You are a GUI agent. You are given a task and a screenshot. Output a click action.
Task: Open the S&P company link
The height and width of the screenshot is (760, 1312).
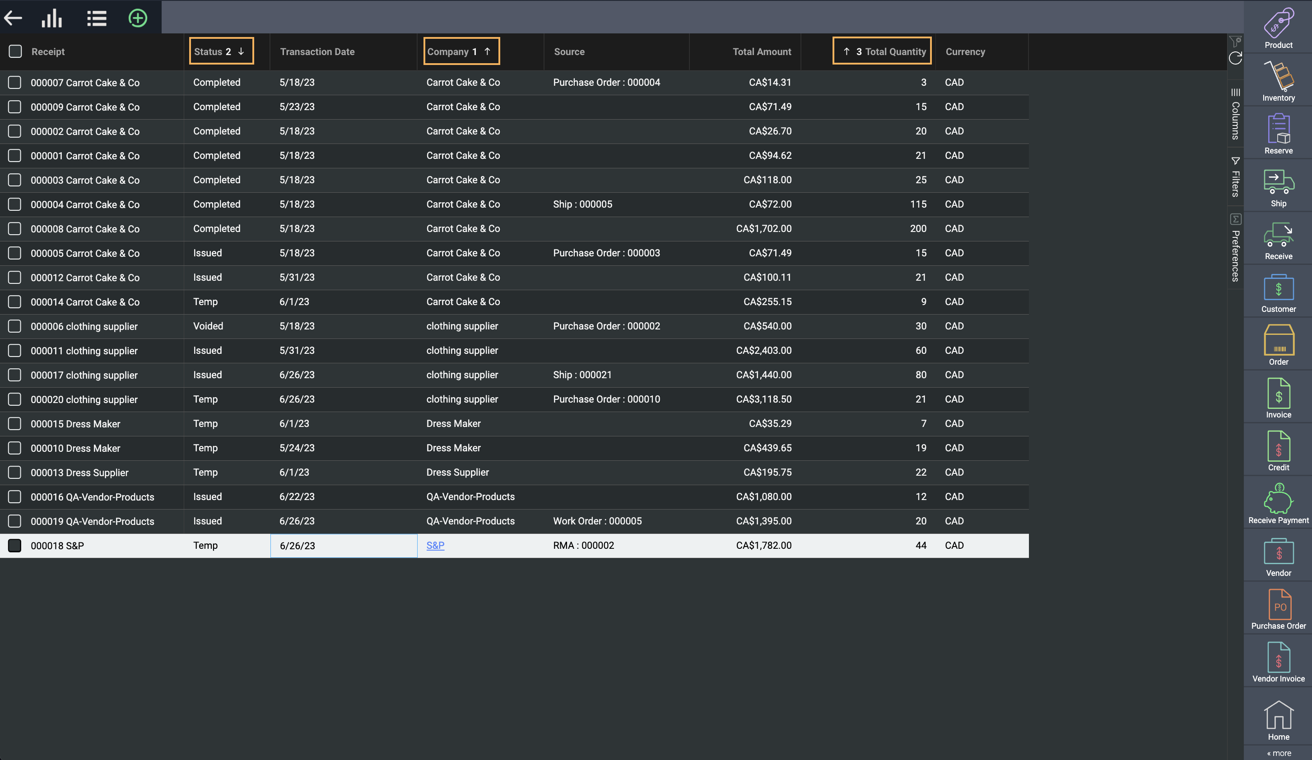(435, 546)
